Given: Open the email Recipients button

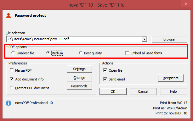Looking at the screenshot, I should pos(171,78).
